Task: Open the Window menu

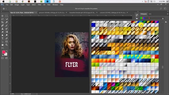Action: pos(55,5)
